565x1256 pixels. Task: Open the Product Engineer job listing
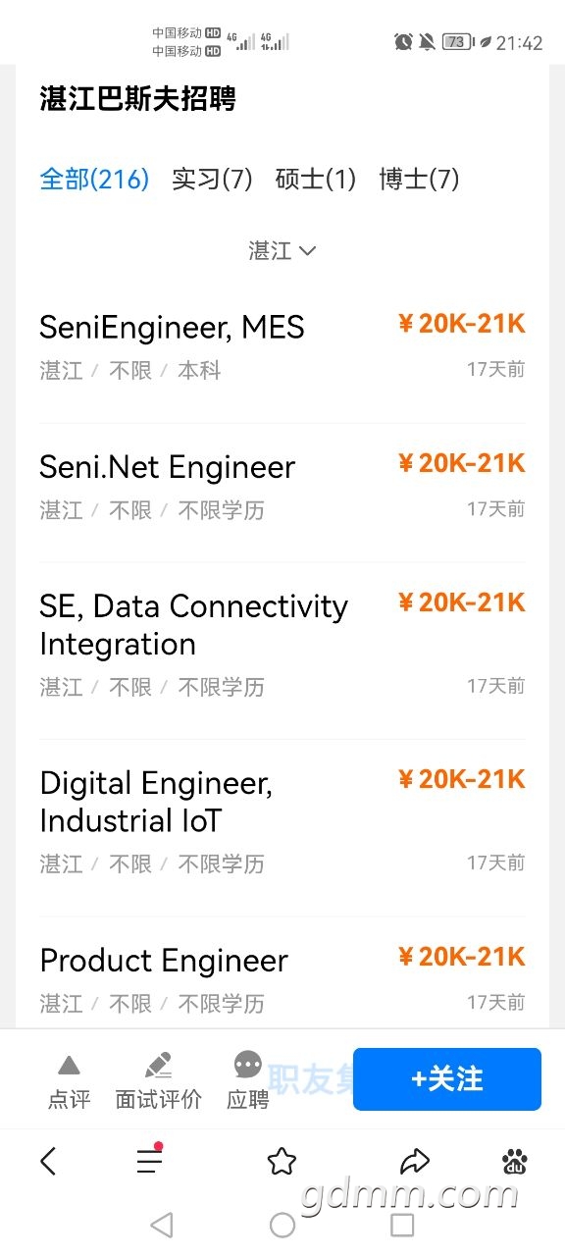(x=282, y=980)
